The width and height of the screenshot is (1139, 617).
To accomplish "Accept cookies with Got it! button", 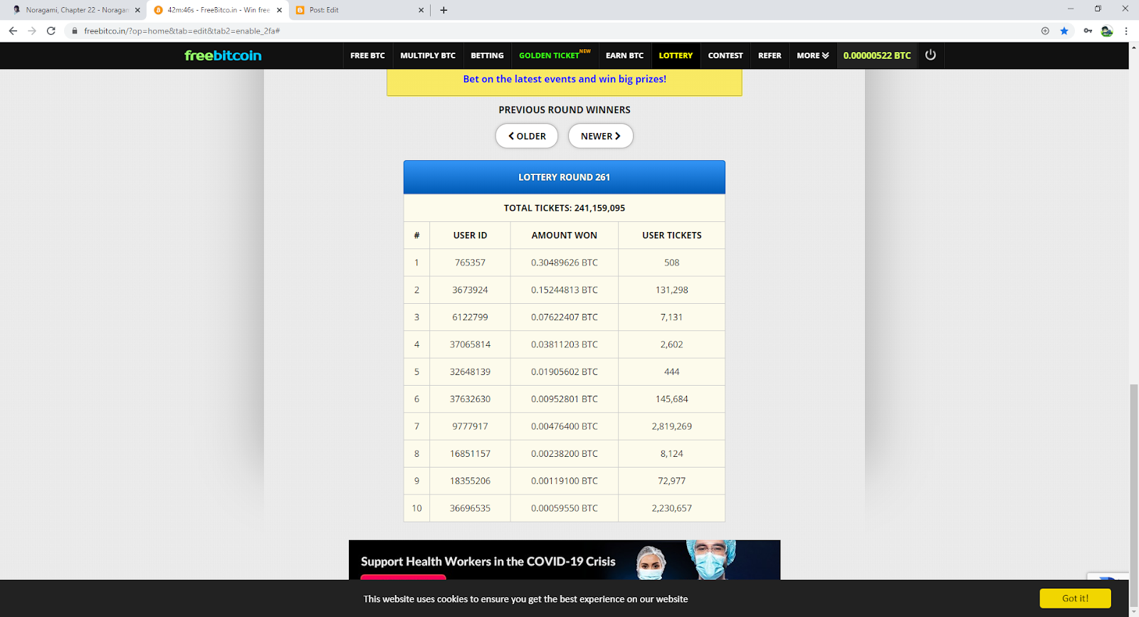I will click(x=1075, y=598).
